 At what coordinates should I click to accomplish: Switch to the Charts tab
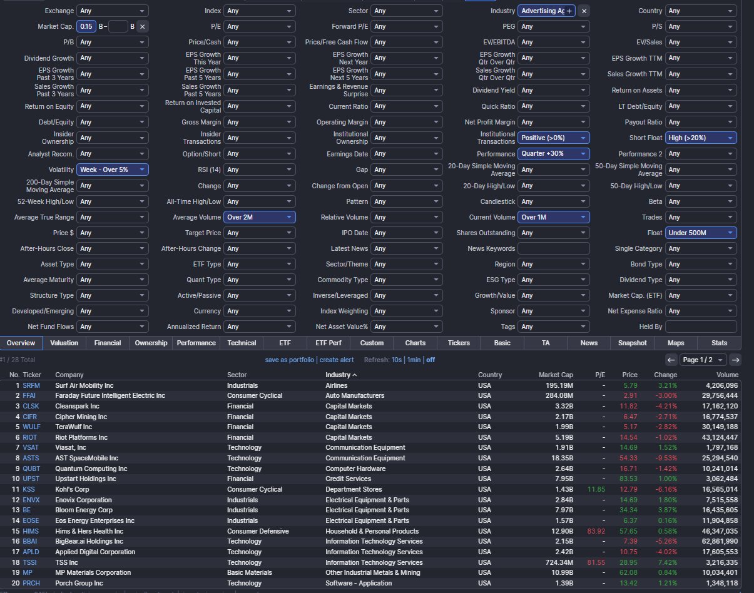(415, 343)
